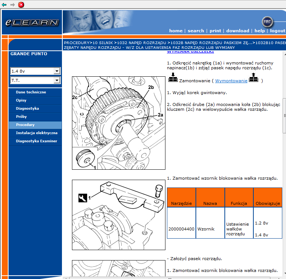The image size is (286, 279).
Task: Open Instalacja elektryczna menu item
Action: 36,133
